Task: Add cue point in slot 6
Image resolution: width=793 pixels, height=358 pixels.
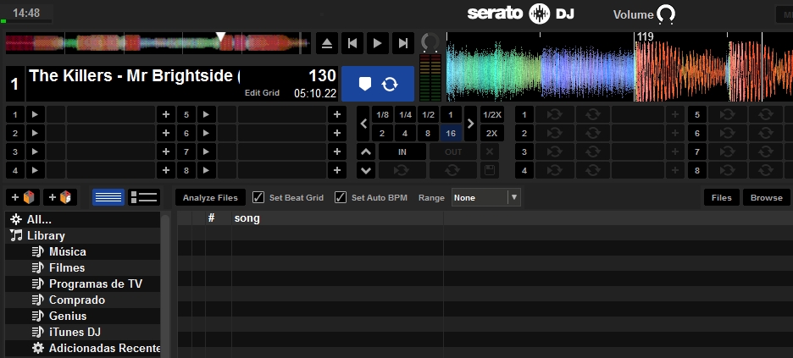Action: click(337, 134)
